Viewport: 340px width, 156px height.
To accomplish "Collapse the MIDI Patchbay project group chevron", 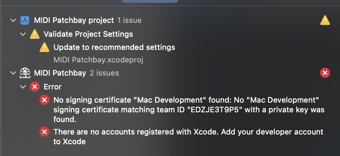I will click(13, 20).
